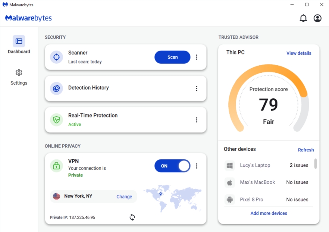Open the Scanner options menu
The height and width of the screenshot is (232, 329).
click(197, 57)
